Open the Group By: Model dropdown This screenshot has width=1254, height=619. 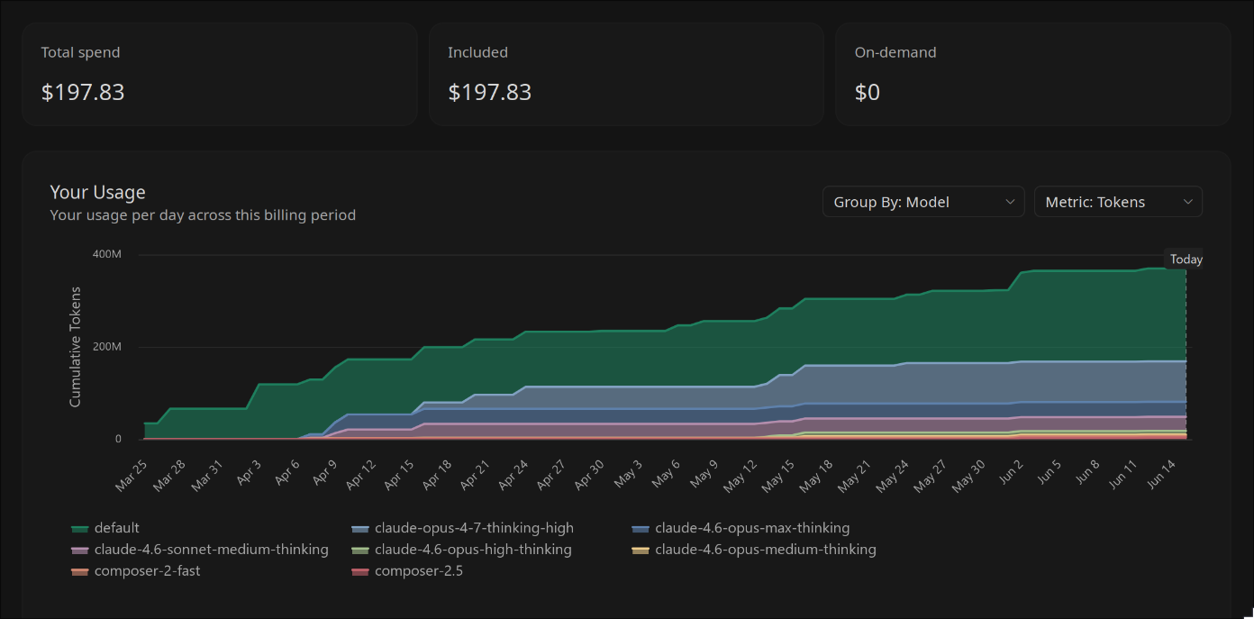point(923,202)
